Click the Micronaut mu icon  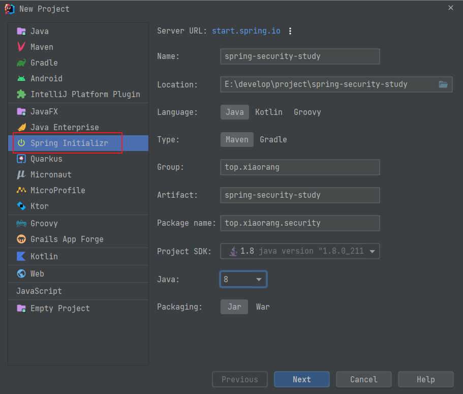tap(21, 174)
